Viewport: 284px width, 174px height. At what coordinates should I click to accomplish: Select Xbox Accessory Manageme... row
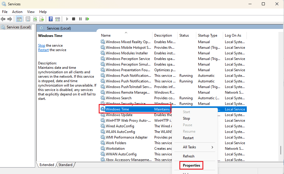click(173, 160)
